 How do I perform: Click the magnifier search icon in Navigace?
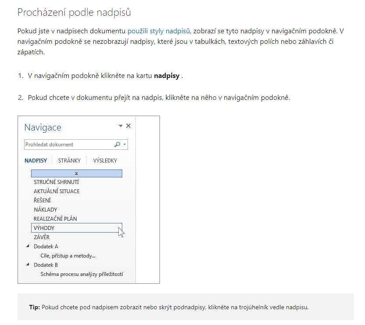[x=117, y=145]
